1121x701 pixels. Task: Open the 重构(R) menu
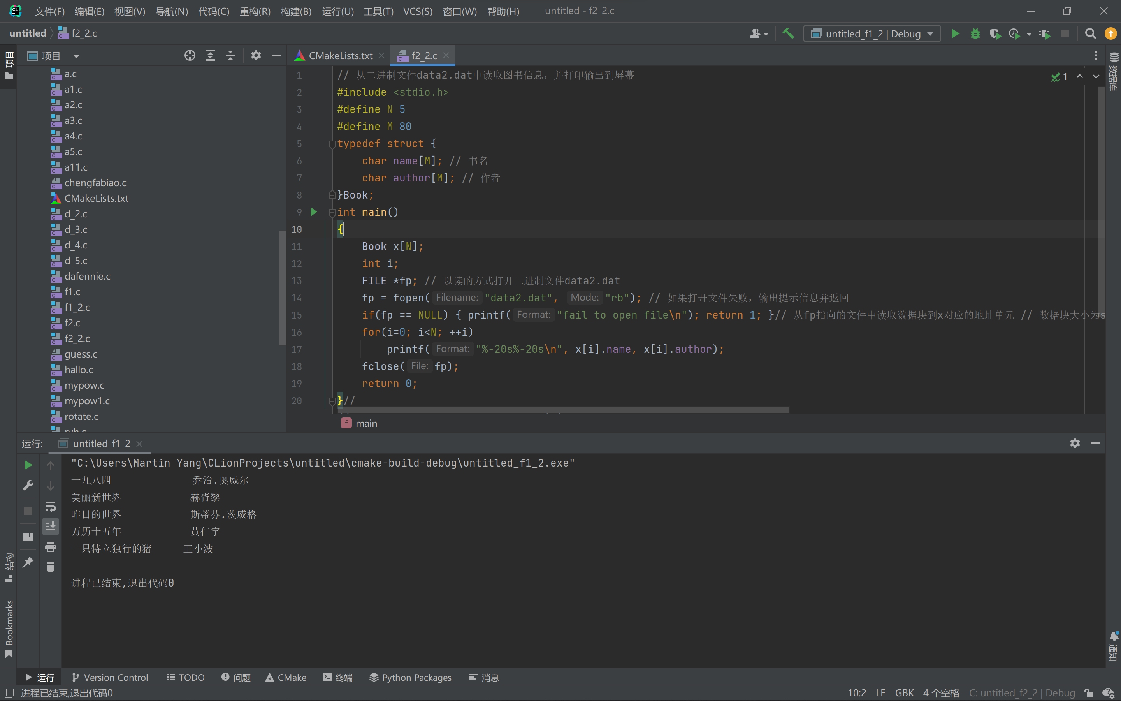(255, 11)
